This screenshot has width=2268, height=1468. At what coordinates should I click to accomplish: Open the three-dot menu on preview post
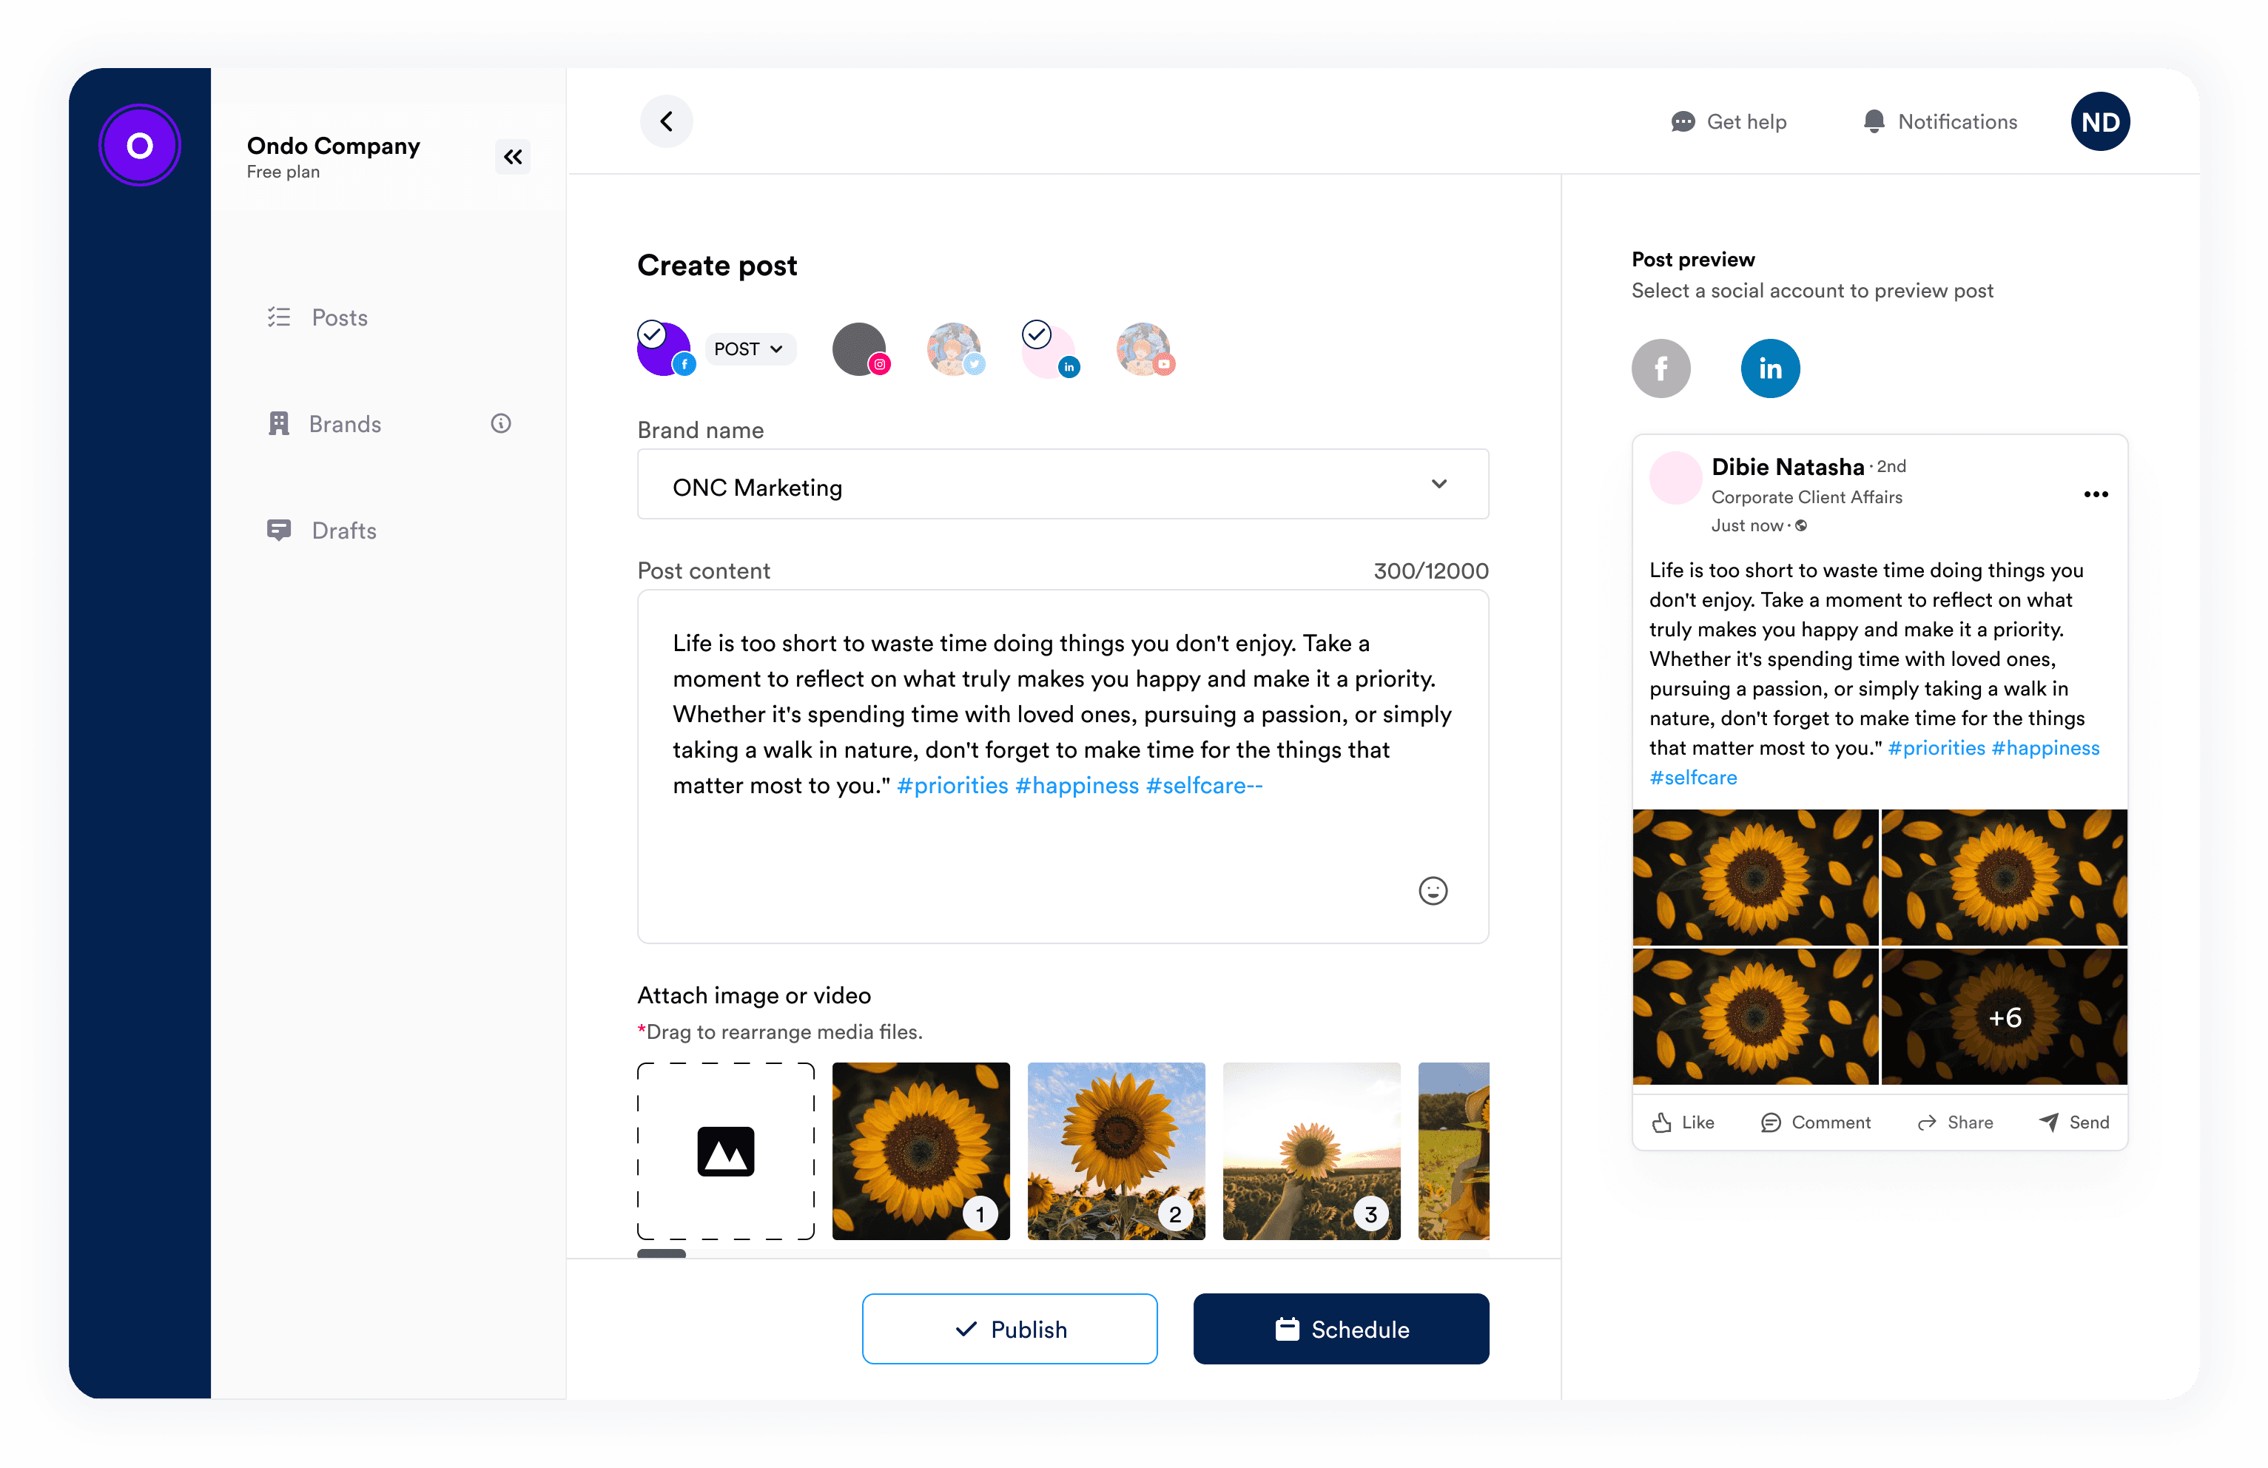point(2095,494)
